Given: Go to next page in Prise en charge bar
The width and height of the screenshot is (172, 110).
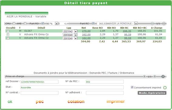Looking at the screenshot, I should click(155, 76).
